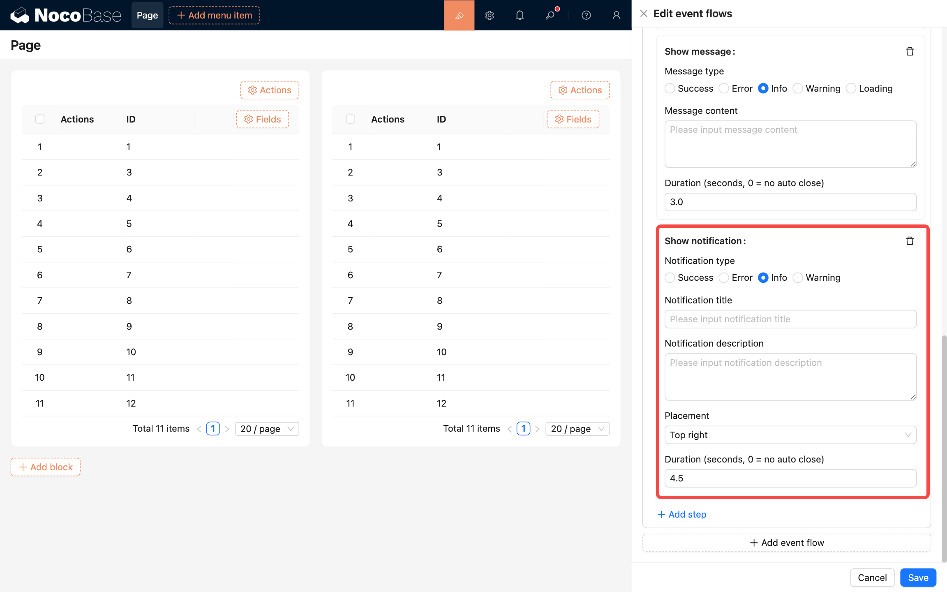
Task: Select Warning notification type radio
Action: (x=798, y=278)
